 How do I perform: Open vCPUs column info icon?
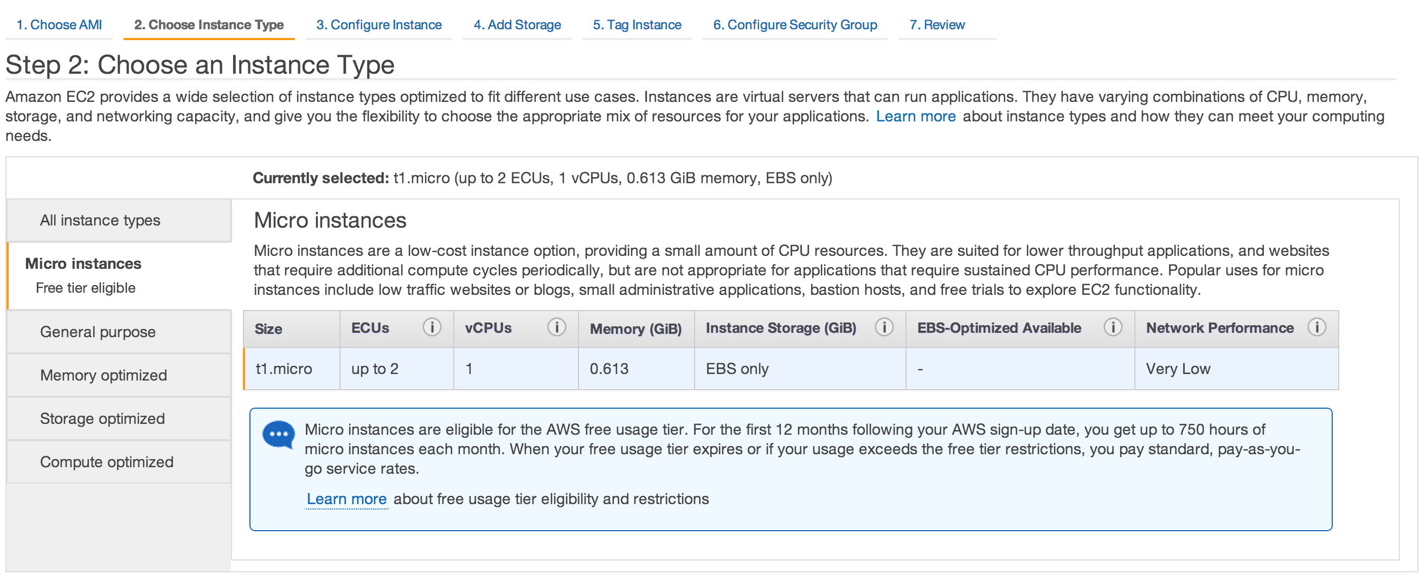[x=556, y=327]
